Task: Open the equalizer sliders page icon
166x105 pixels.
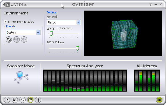Action: (x=23, y=100)
